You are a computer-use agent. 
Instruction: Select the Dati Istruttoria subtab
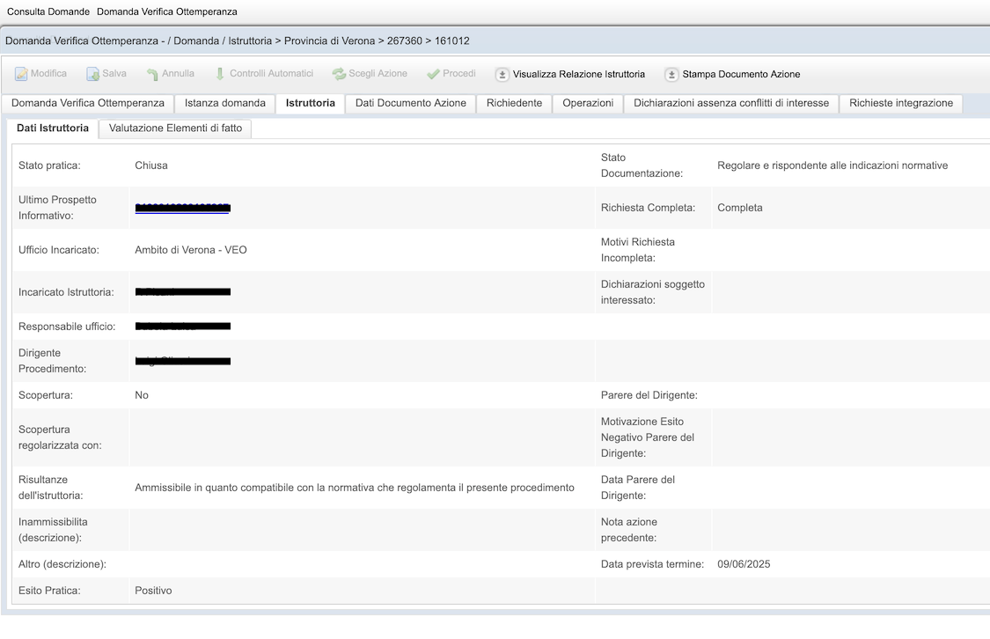coord(53,129)
